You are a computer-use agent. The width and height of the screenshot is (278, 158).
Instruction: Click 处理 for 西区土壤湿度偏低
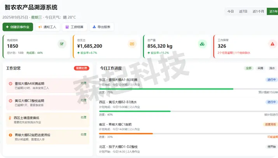pyautogui.click(x=84, y=117)
